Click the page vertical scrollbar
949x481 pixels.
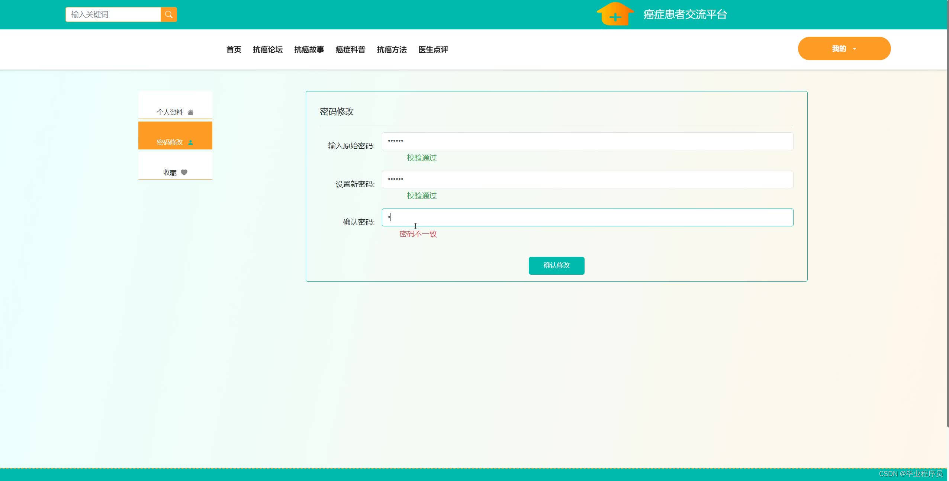click(948, 214)
